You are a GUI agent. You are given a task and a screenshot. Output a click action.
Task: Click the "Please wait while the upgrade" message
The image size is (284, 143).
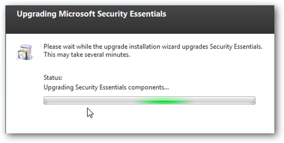tap(153, 47)
